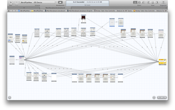Show the document outline button
The width and height of the screenshot is (175, 110).
coord(10,97)
